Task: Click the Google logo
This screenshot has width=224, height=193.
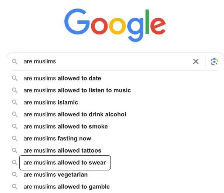Action: pyautogui.click(x=115, y=25)
